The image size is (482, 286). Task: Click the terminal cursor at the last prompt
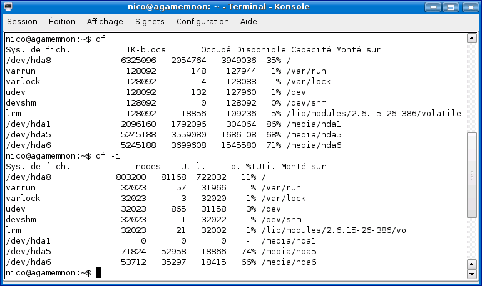pyautogui.click(x=98, y=273)
